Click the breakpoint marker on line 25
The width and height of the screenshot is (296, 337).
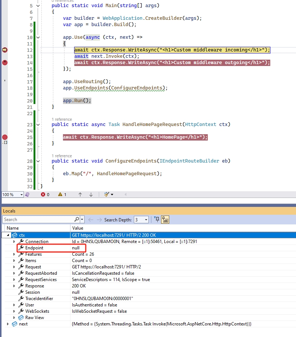coord(5,137)
